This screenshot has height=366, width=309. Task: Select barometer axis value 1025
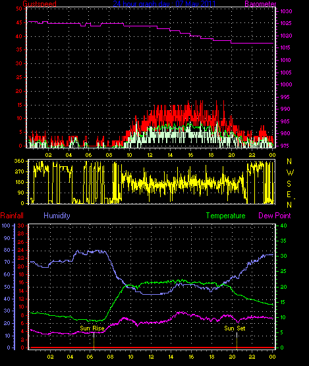coord(286,23)
